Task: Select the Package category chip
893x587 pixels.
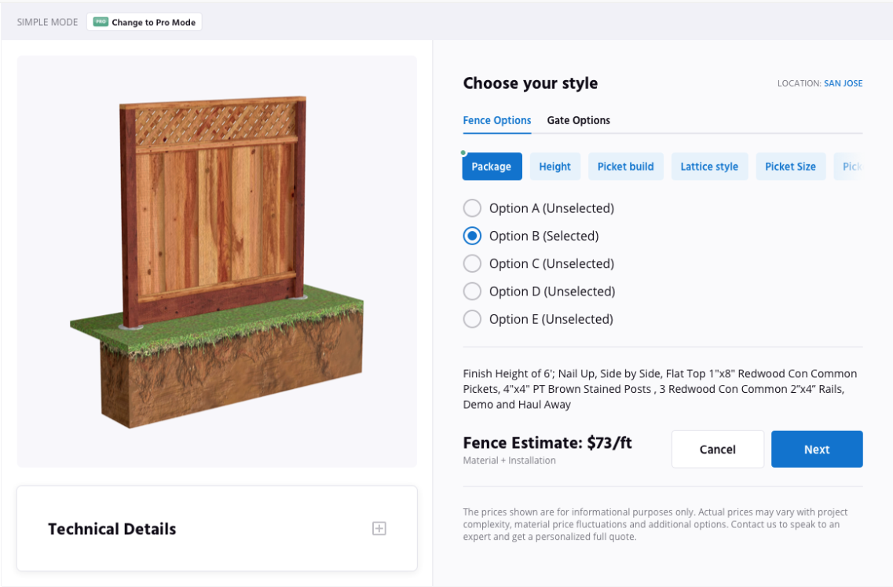Action: pyautogui.click(x=492, y=167)
